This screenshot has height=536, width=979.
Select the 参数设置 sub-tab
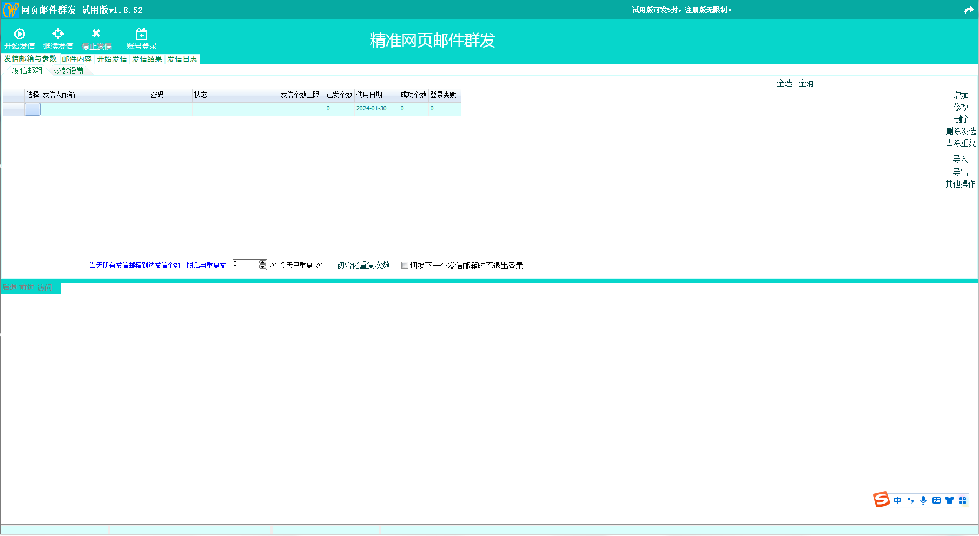click(69, 70)
